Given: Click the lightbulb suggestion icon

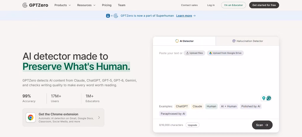Looking at the screenshot, I should (264, 98).
